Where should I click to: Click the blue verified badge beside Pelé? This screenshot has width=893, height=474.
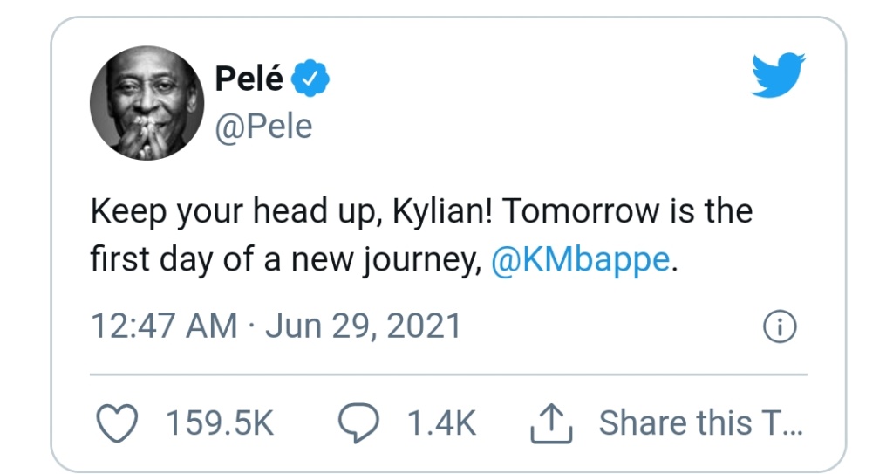click(312, 79)
